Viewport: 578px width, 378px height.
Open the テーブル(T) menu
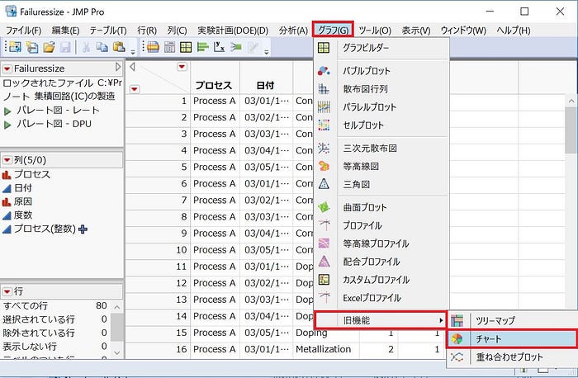click(x=108, y=31)
